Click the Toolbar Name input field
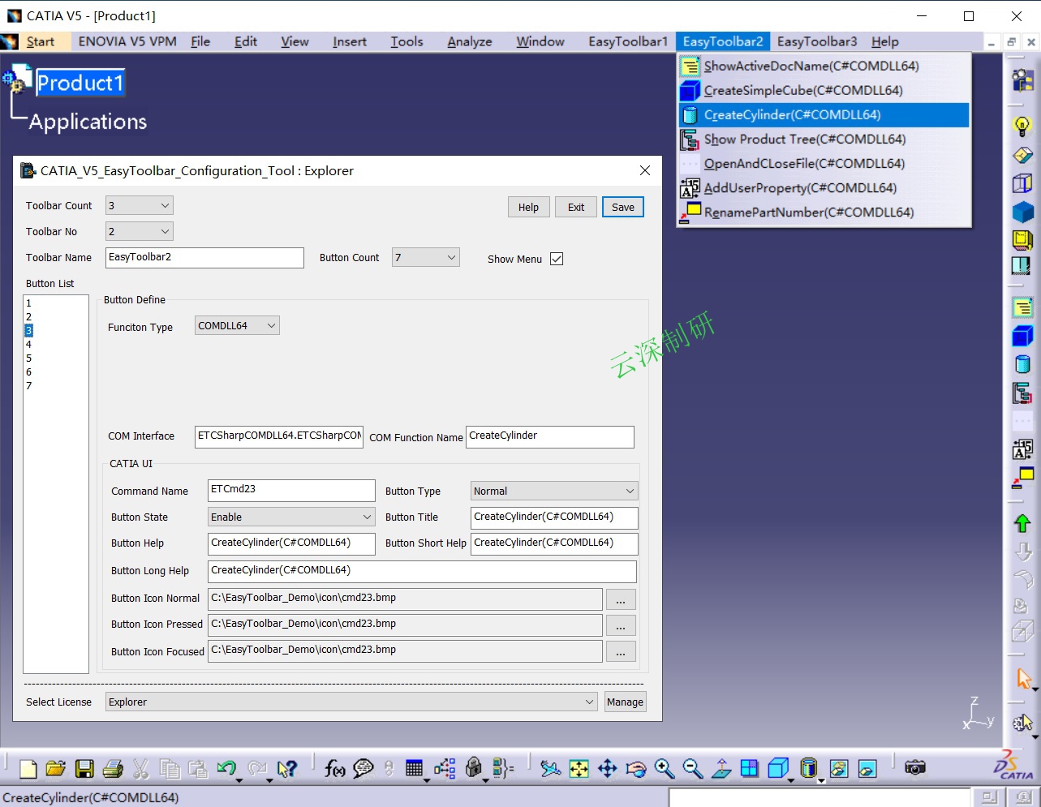1041x807 pixels. pyautogui.click(x=205, y=258)
